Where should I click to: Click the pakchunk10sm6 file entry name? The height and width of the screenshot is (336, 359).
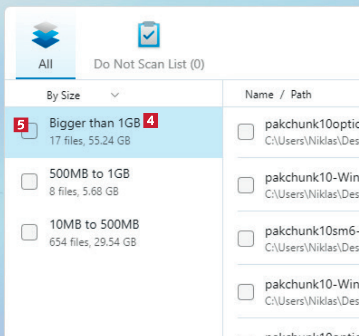click(311, 231)
